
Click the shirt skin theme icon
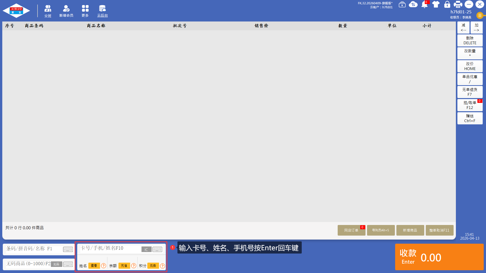(x=436, y=5)
